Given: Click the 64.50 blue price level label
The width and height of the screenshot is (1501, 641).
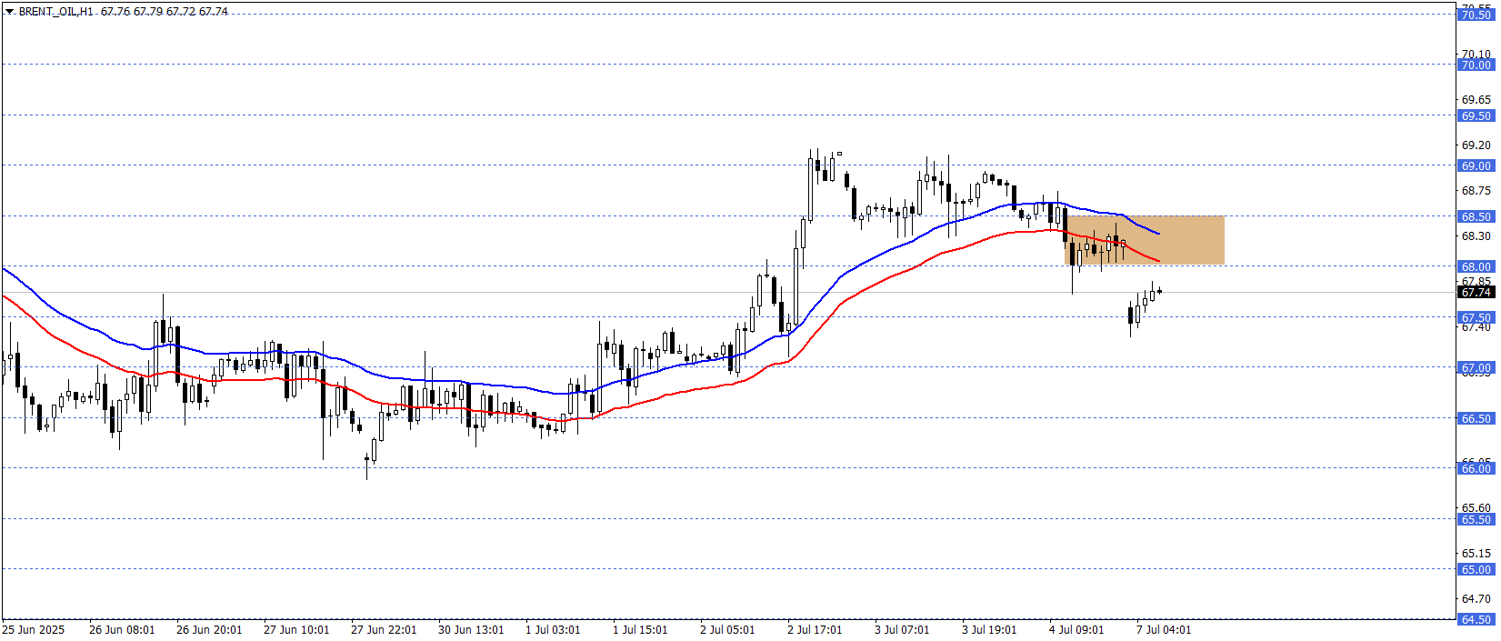Looking at the screenshot, I should [x=1476, y=619].
